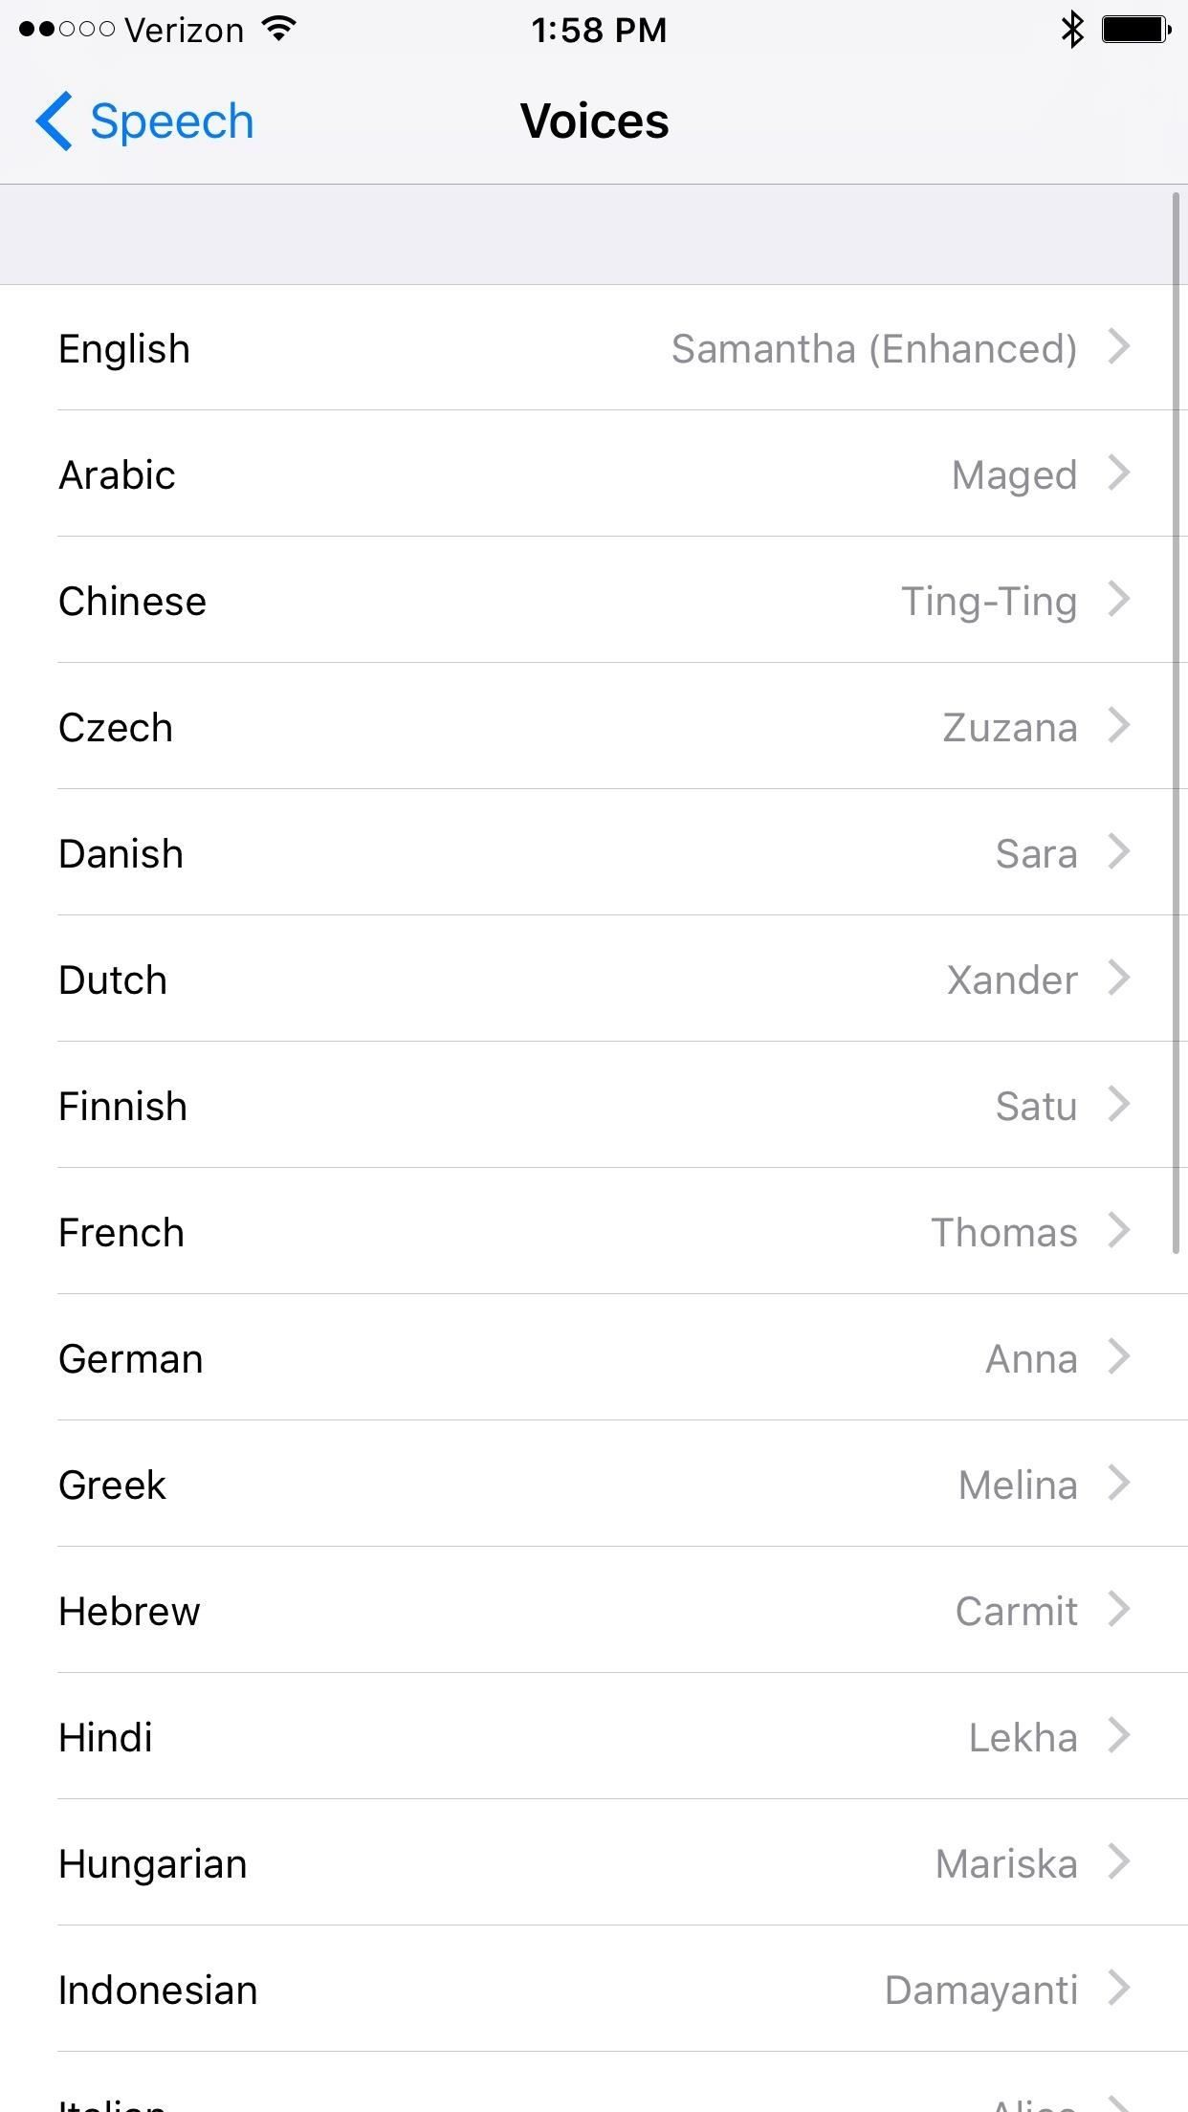Open the Czech voice options
The height and width of the screenshot is (2112, 1188).
(x=593, y=727)
